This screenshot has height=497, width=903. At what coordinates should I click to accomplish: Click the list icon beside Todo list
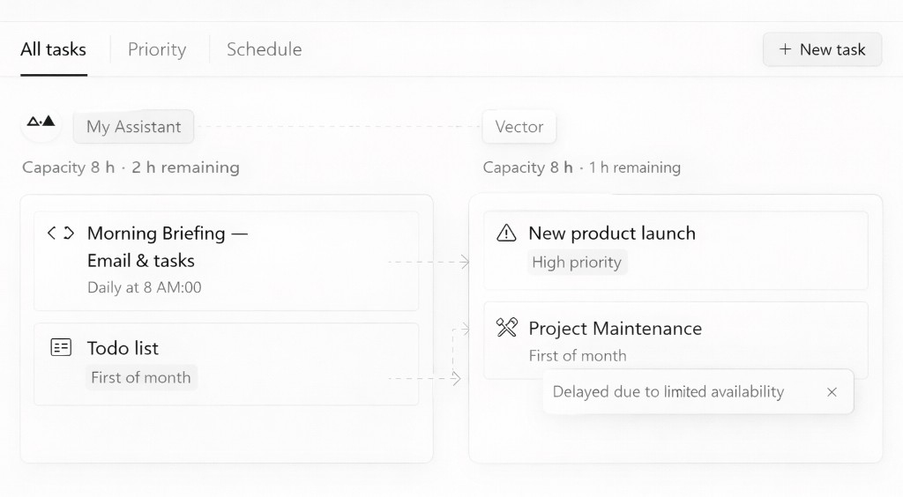click(60, 347)
